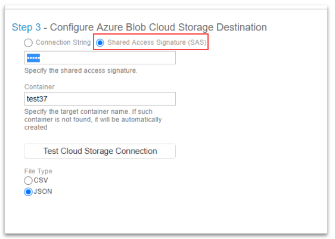
Task: Click the test37 text in Container field
Action: coord(37,99)
